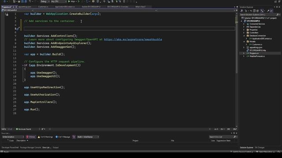Screen dimensions: 282x158
Task: Click Show All Files in the Solution Explorer toolbar
Action: click(x=257, y=11)
